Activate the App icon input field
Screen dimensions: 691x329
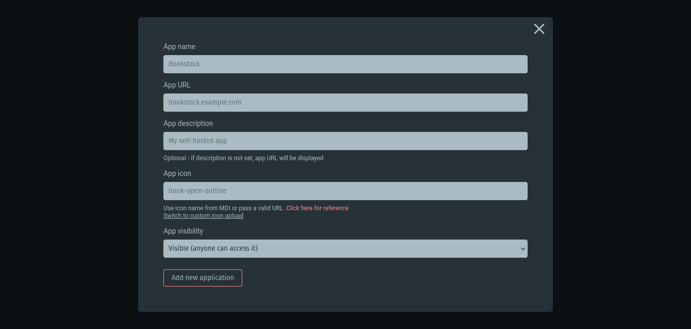point(345,191)
